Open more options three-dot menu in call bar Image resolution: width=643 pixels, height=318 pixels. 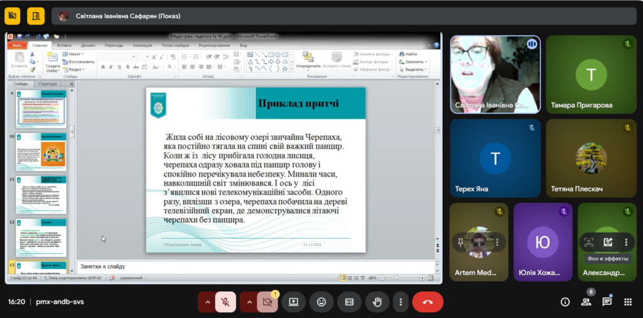click(x=401, y=302)
